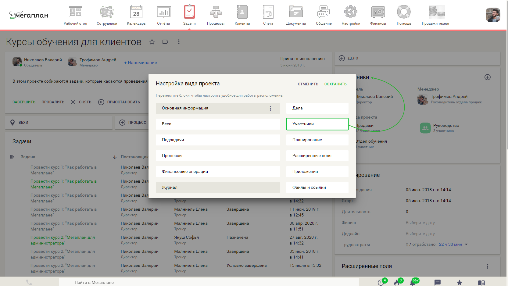Image resolution: width=508 pixels, height=286 pixels.
Task: Open the Общение section
Action: (324, 15)
